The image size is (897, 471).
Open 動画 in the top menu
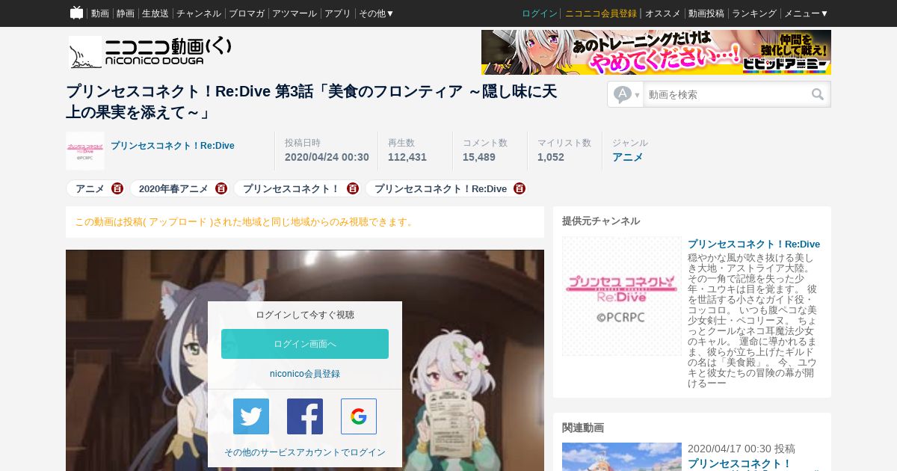(100, 13)
